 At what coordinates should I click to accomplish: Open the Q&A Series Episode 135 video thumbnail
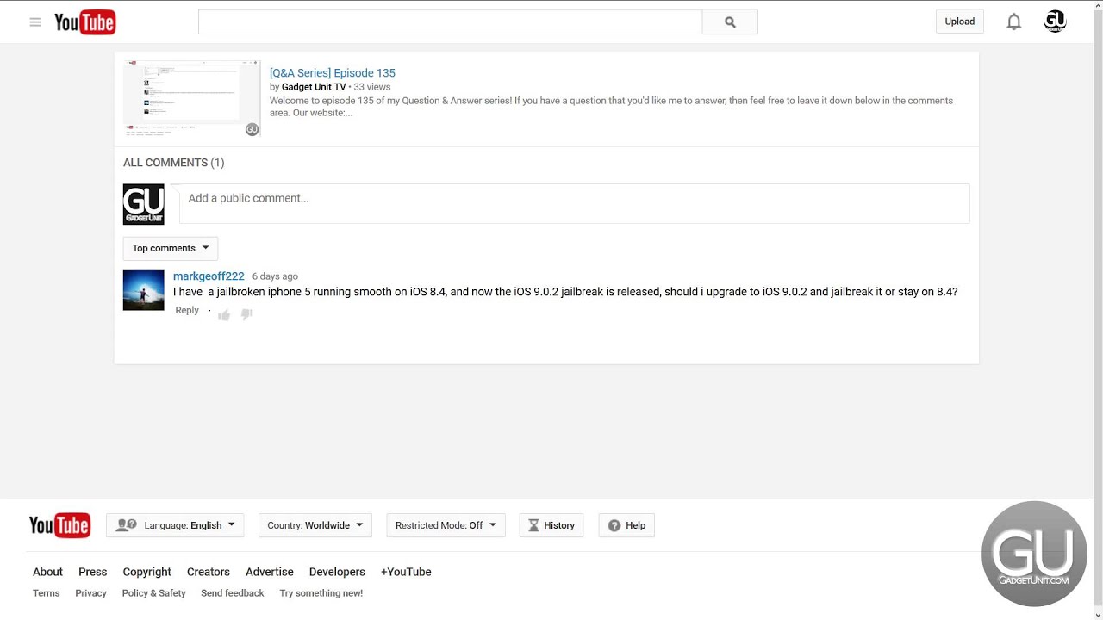(x=192, y=98)
